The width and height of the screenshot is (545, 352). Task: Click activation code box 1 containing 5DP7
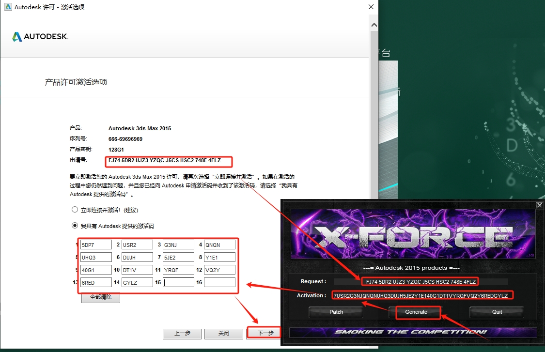pos(96,245)
